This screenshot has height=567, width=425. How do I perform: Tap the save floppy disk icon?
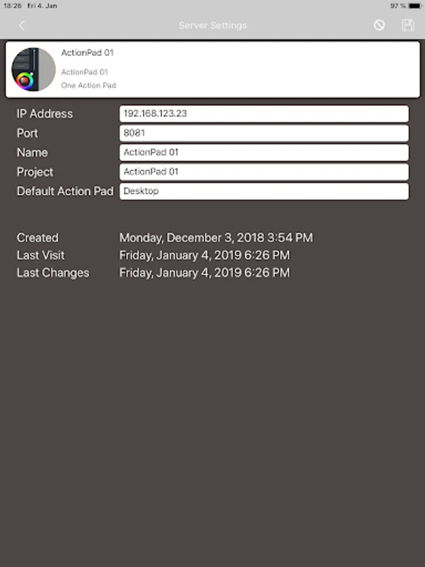pyautogui.click(x=408, y=25)
